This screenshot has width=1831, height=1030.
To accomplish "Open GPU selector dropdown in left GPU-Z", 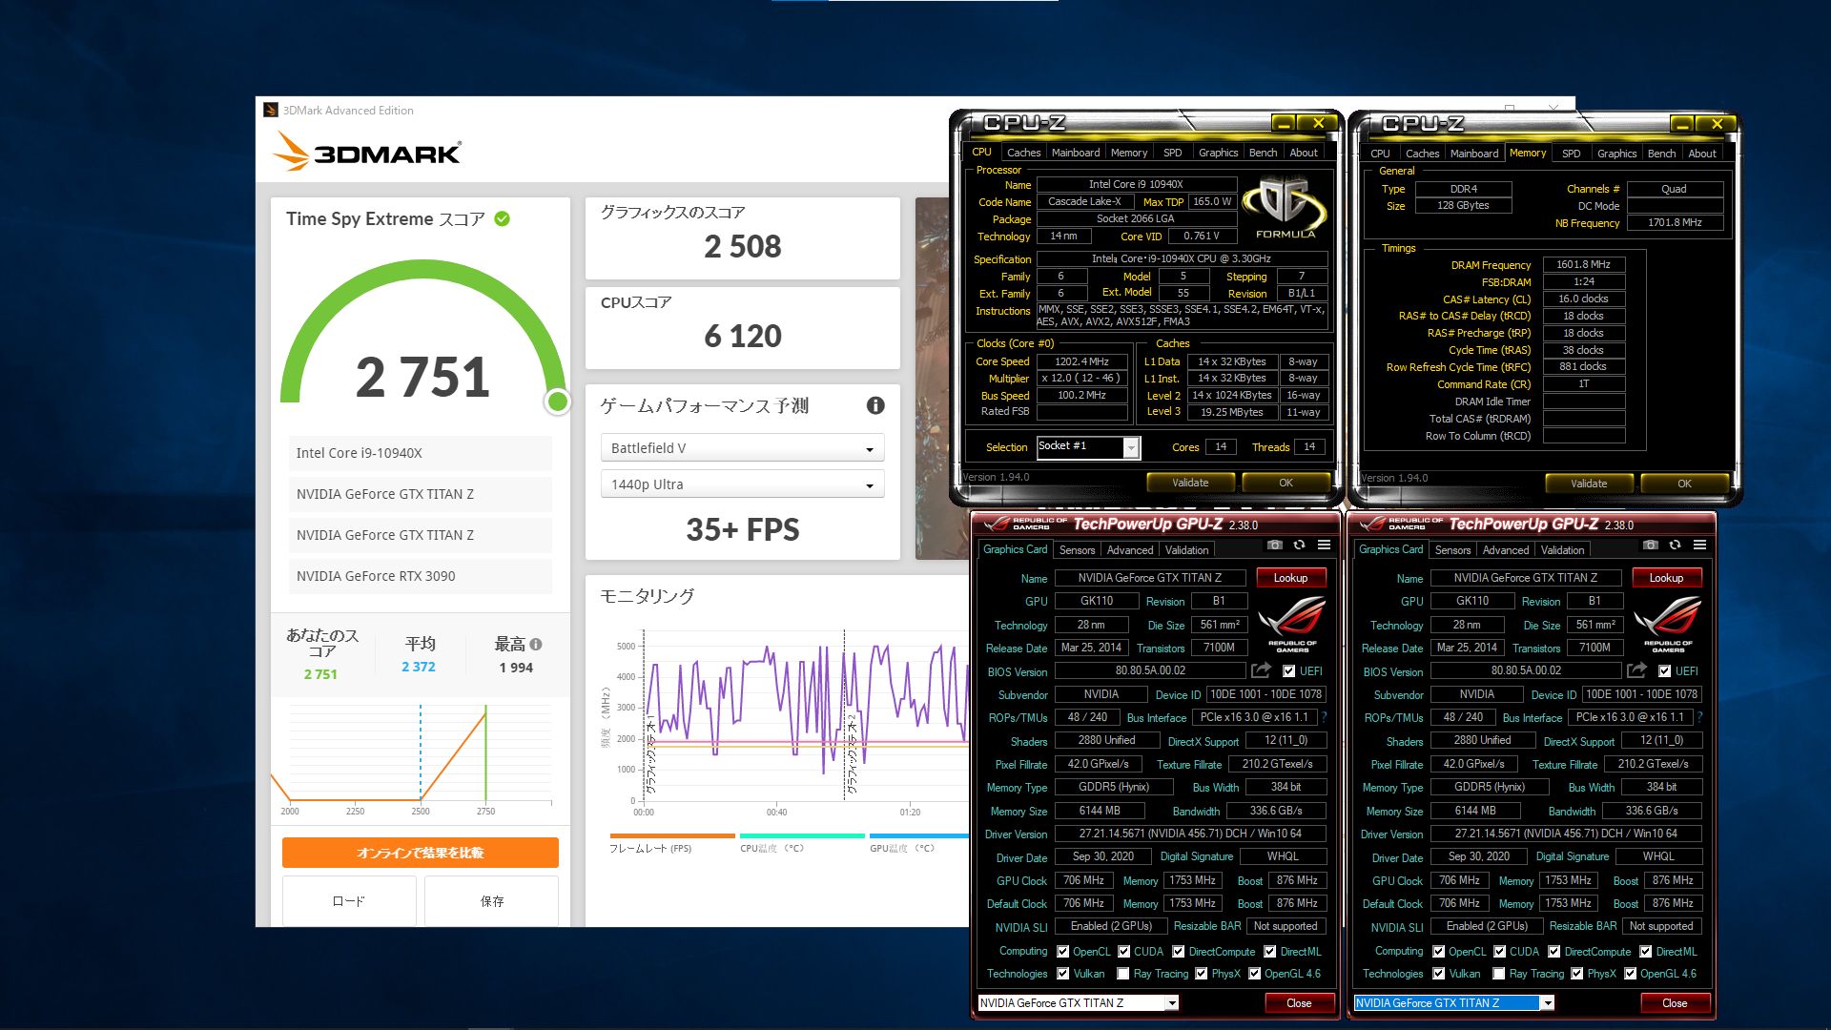I will 1079,1002.
